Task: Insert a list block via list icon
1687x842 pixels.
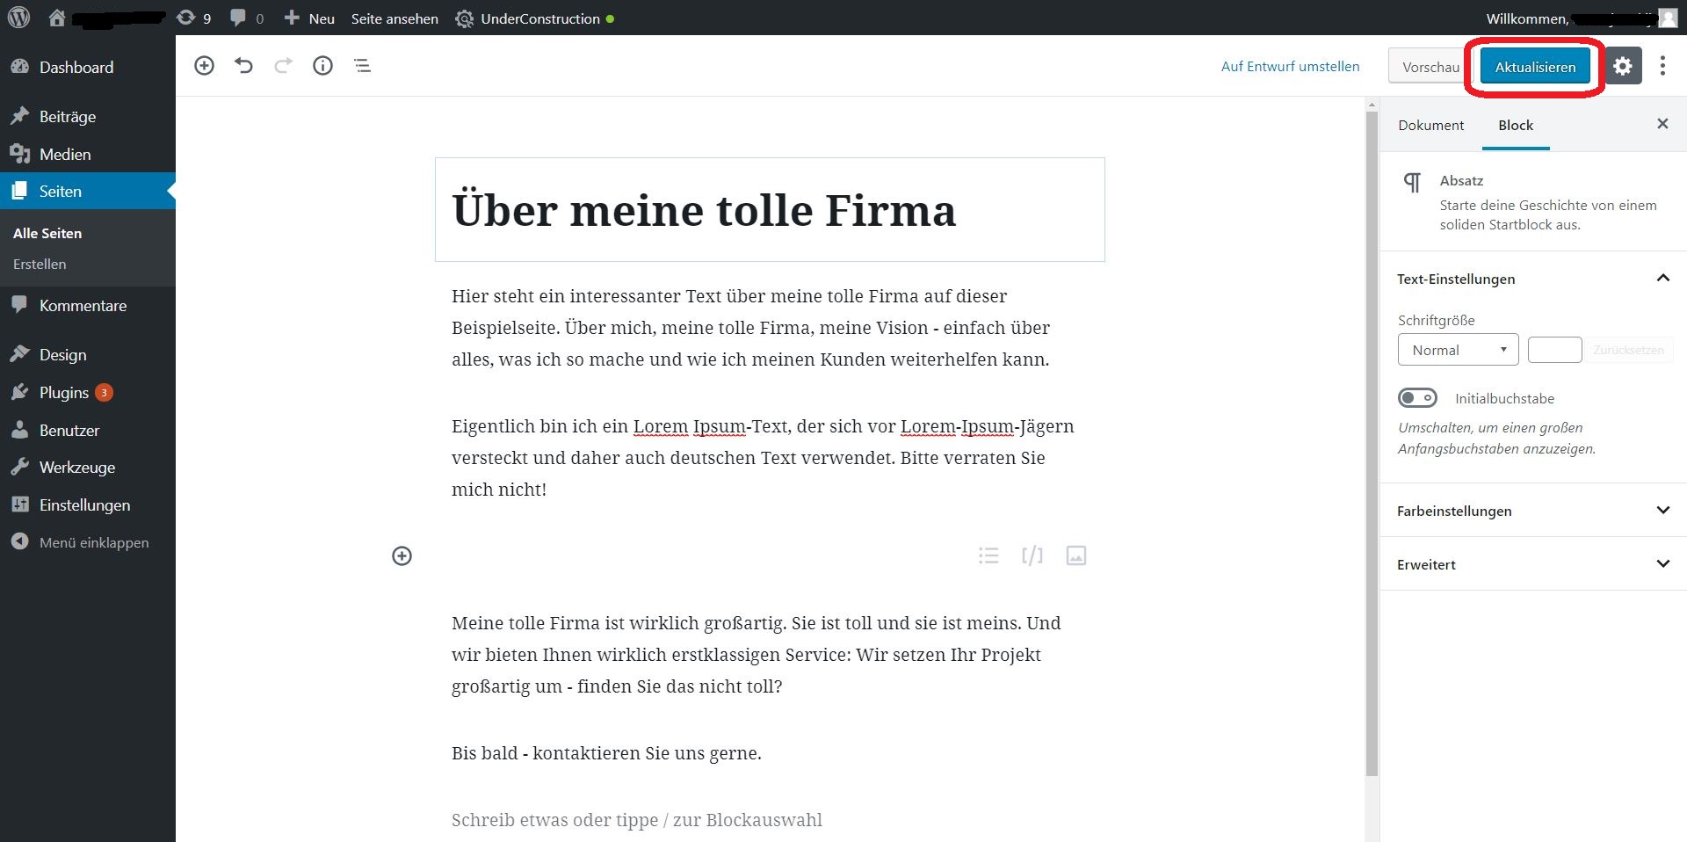Action: click(x=988, y=555)
